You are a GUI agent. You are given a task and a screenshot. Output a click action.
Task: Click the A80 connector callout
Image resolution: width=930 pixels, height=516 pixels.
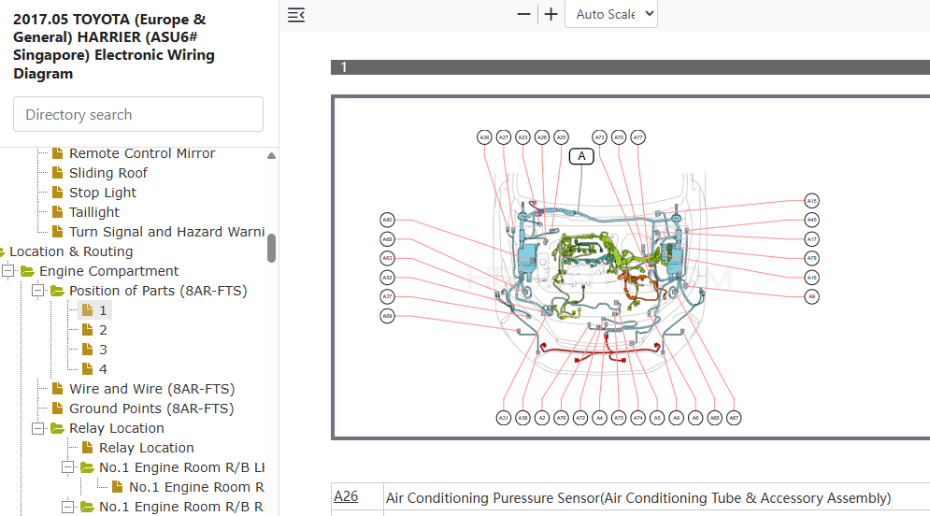[x=387, y=220]
